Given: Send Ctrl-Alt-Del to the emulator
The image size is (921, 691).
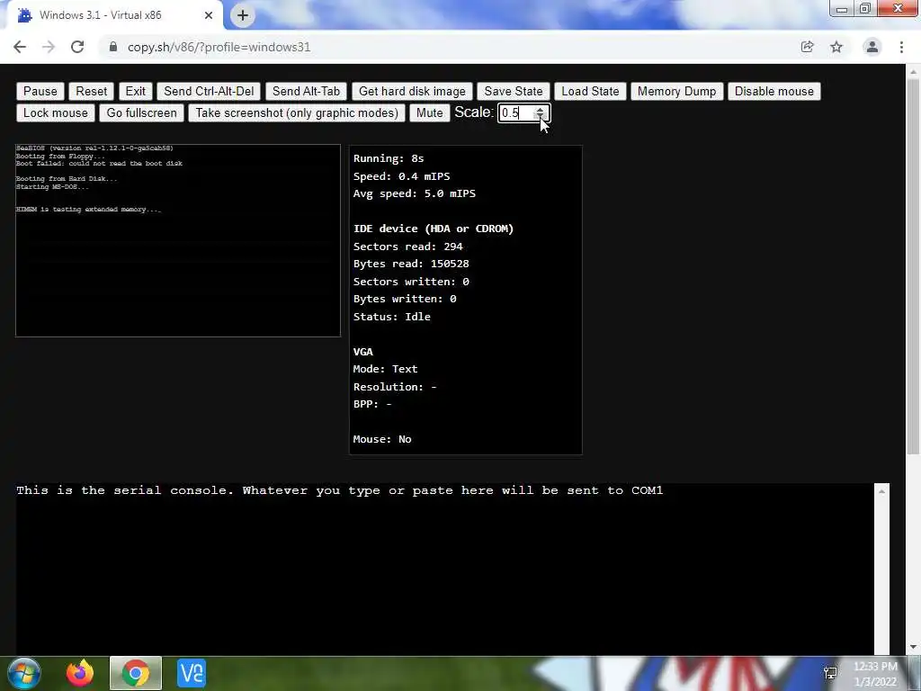Looking at the screenshot, I should (x=209, y=91).
